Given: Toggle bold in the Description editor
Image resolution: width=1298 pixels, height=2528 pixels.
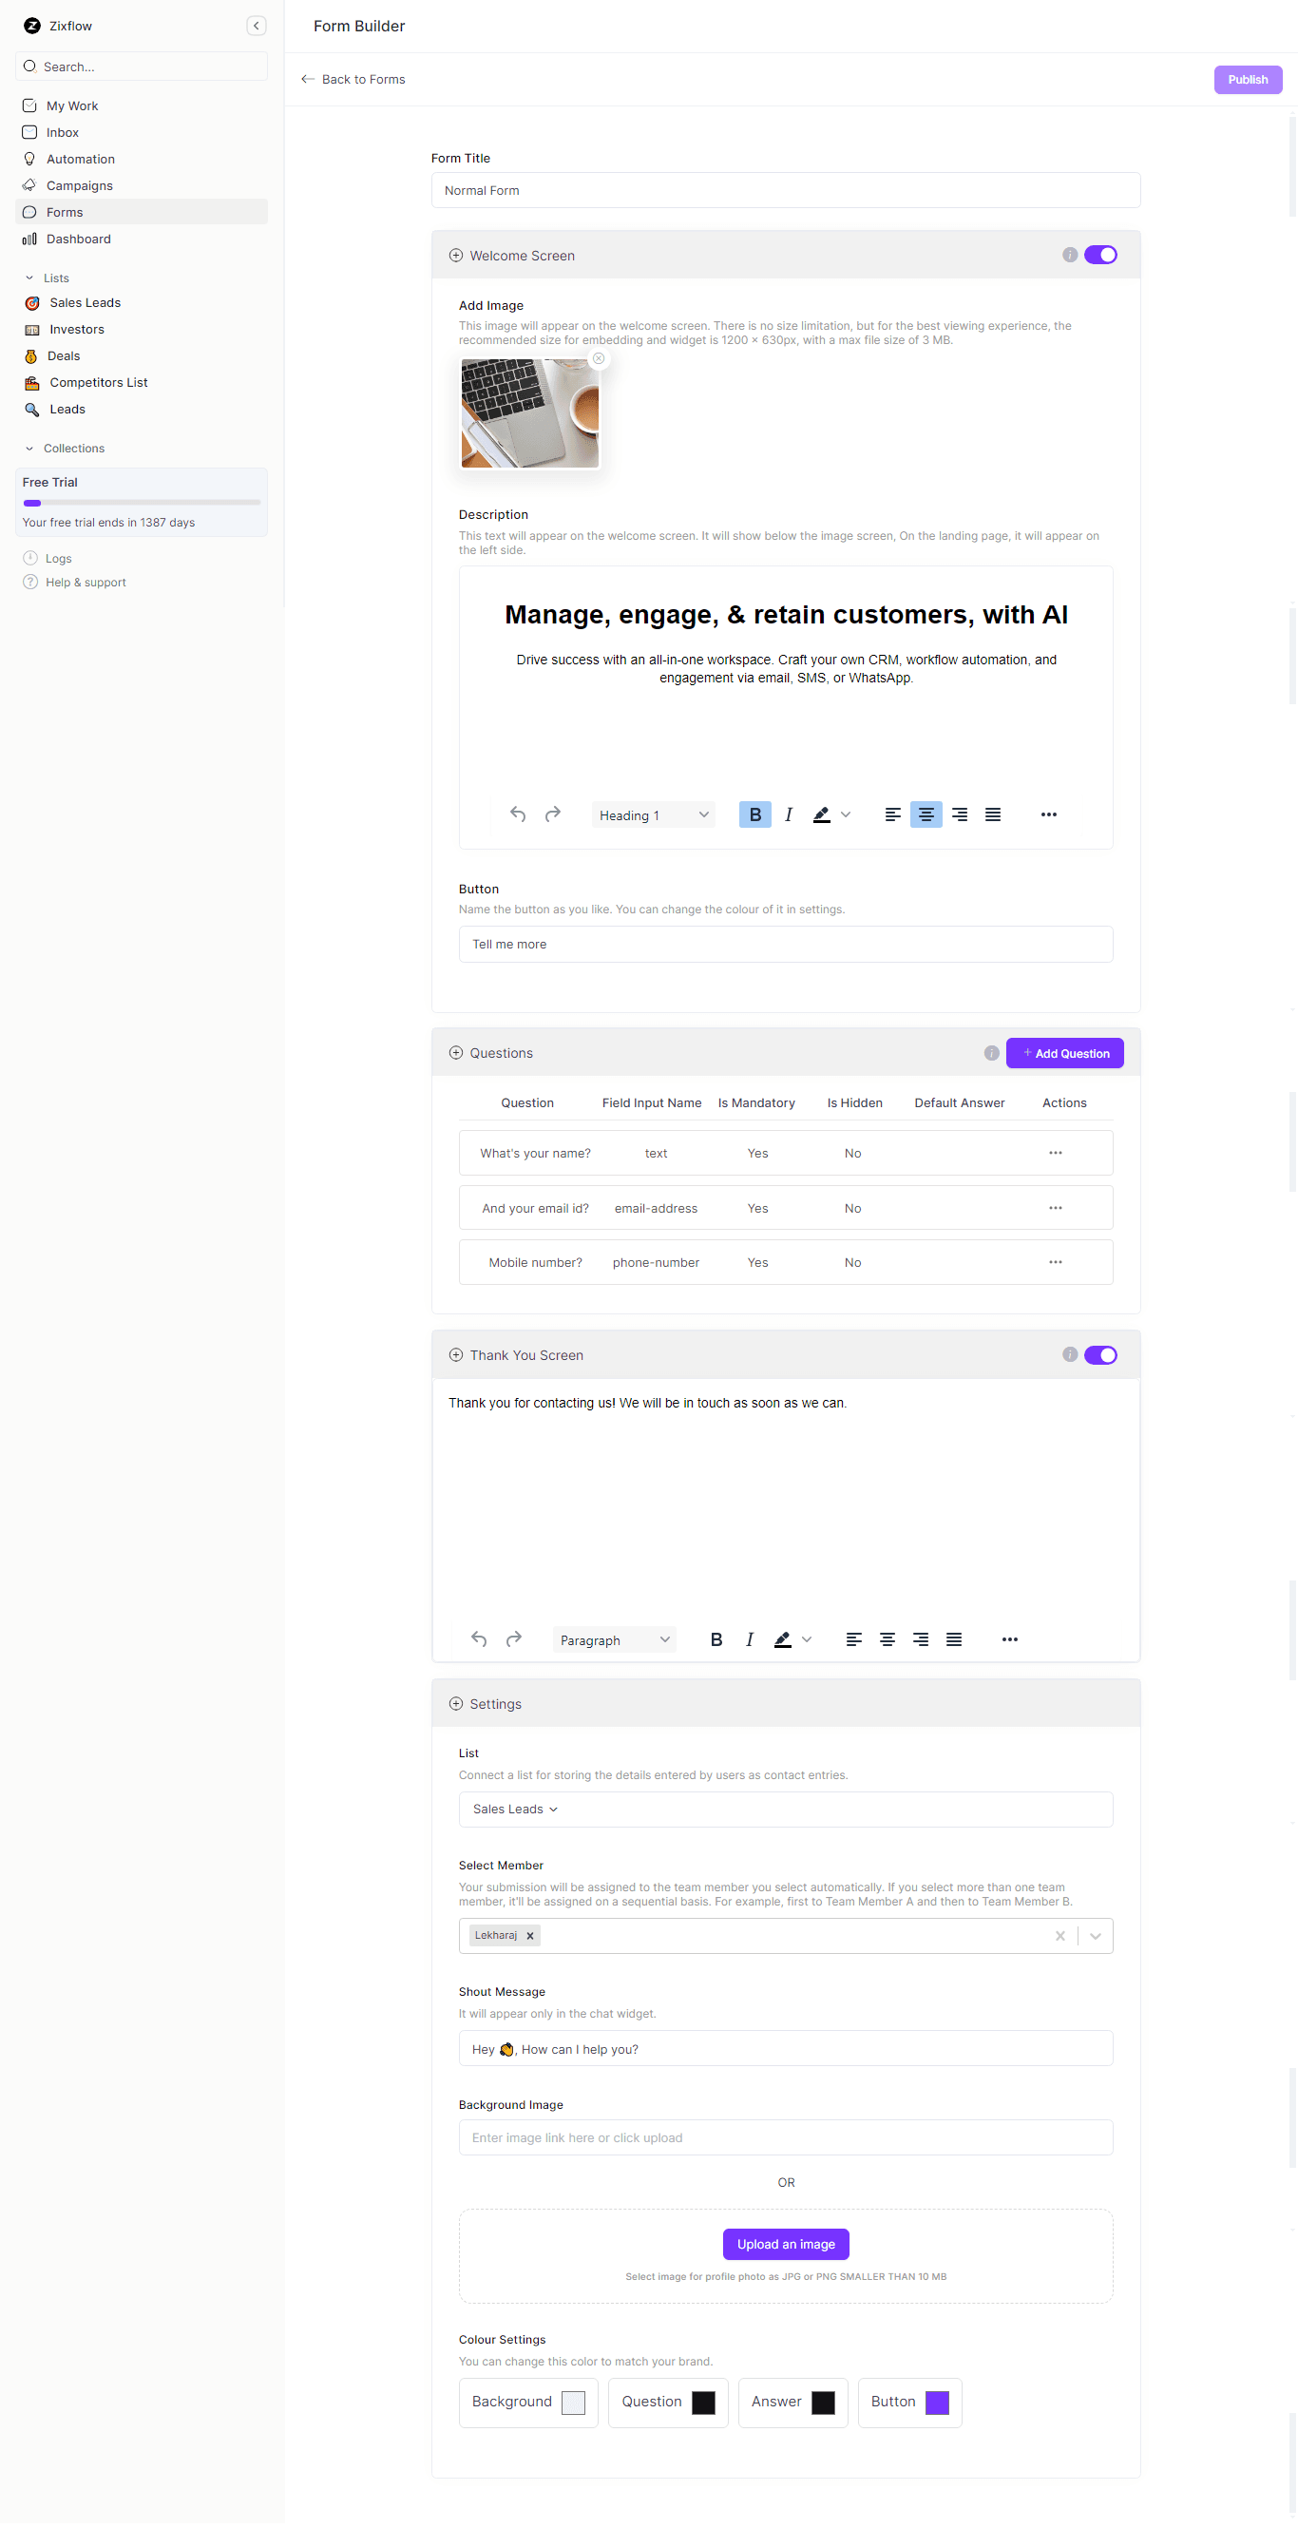Looking at the screenshot, I should point(754,814).
